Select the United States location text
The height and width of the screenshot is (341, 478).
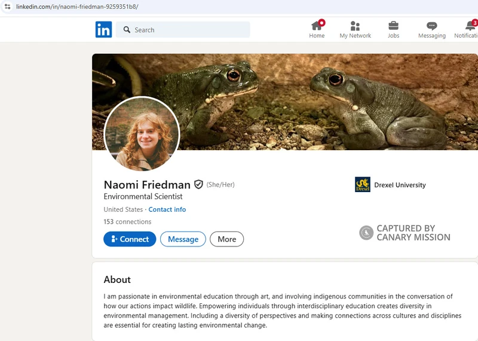[x=123, y=209]
